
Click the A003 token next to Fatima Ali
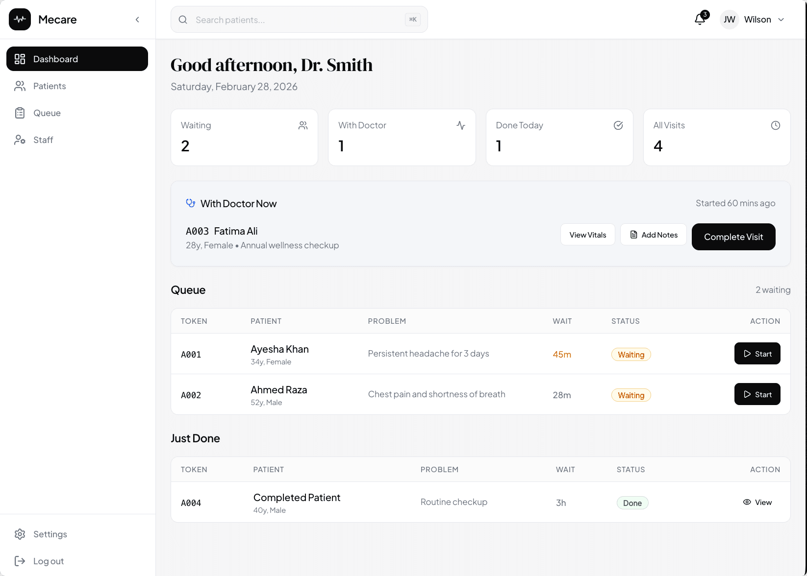tap(197, 231)
